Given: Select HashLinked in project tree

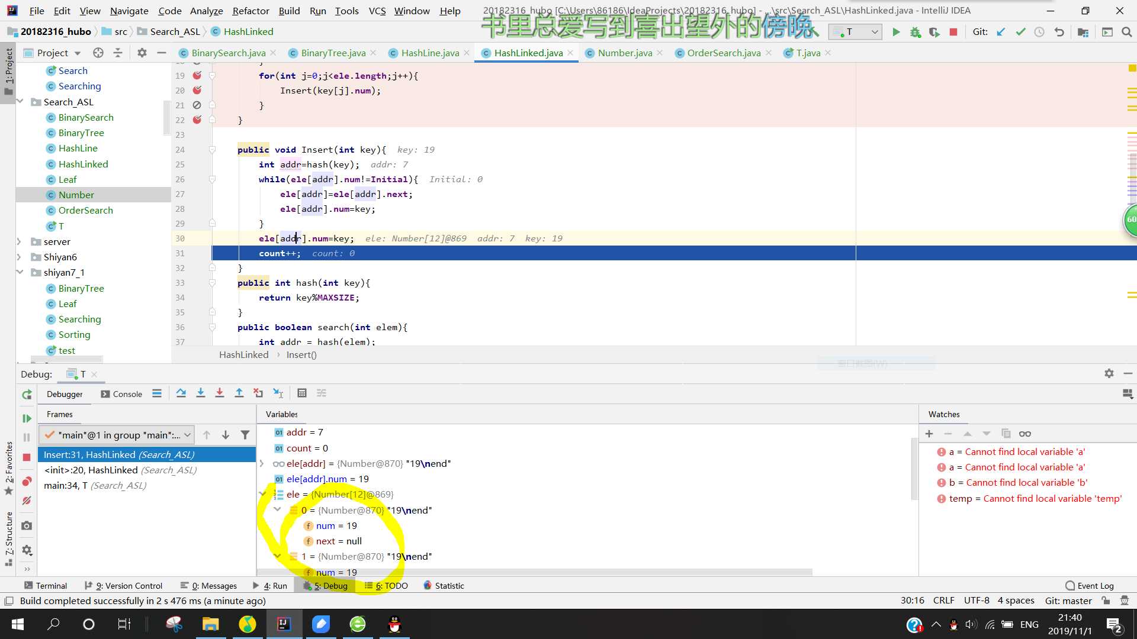Looking at the screenshot, I should click(x=84, y=163).
